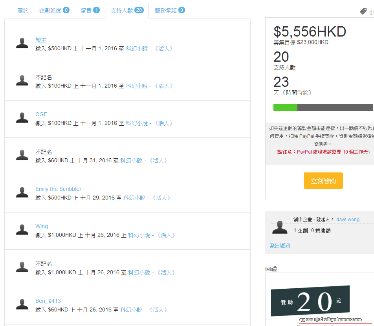Open dave wong's profile link
374x326 pixels.
click(x=348, y=220)
